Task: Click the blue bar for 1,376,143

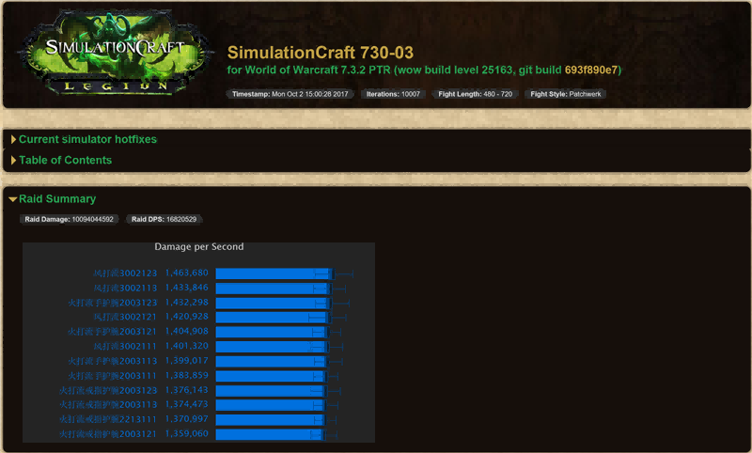Action: pyautogui.click(x=272, y=391)
